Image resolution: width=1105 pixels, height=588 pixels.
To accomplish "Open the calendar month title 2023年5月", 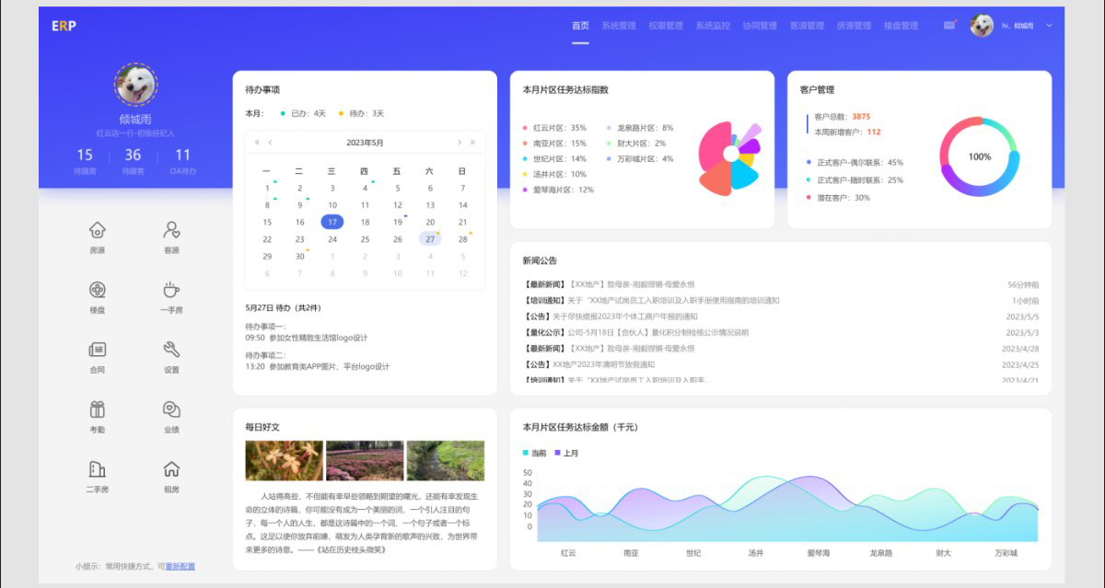I will pos(365,143).
